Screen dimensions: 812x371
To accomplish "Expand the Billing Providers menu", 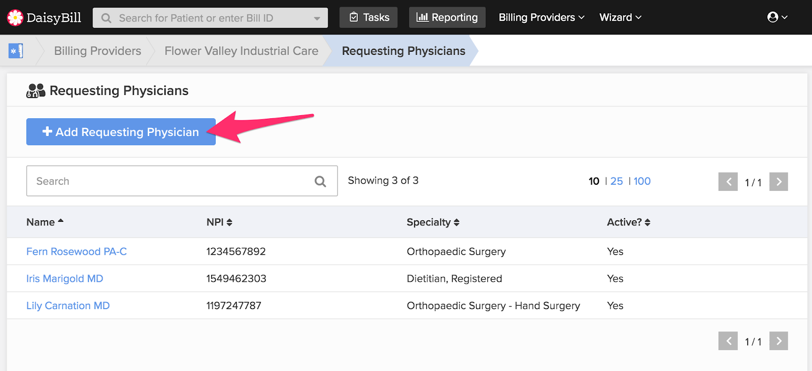I will (542, 17).
